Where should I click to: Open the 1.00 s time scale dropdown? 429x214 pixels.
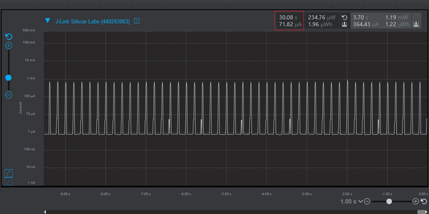[x=351, y=201]
